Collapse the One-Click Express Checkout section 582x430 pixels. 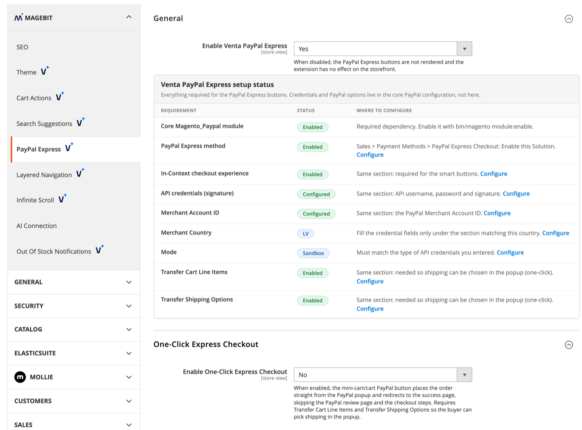(569, 345)
